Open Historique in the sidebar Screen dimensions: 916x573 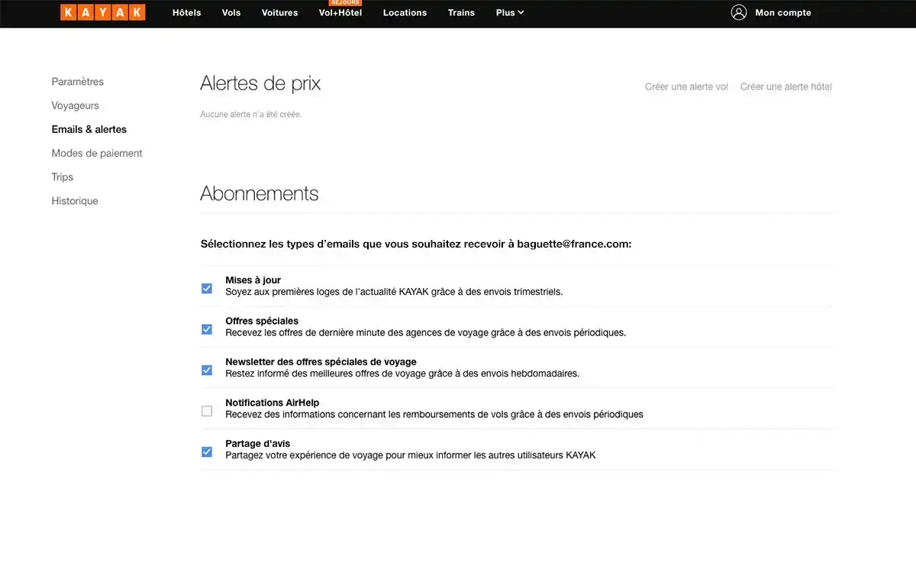75,201
